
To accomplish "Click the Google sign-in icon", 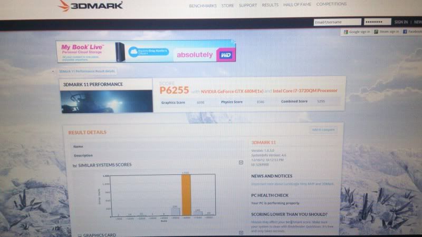I will (x=346, y=32).
